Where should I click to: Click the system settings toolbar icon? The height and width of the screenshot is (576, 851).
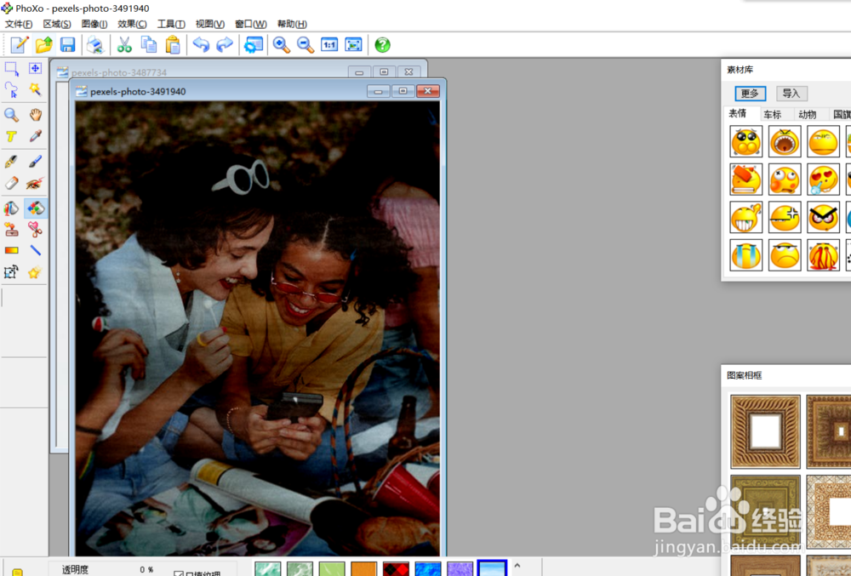253,44
